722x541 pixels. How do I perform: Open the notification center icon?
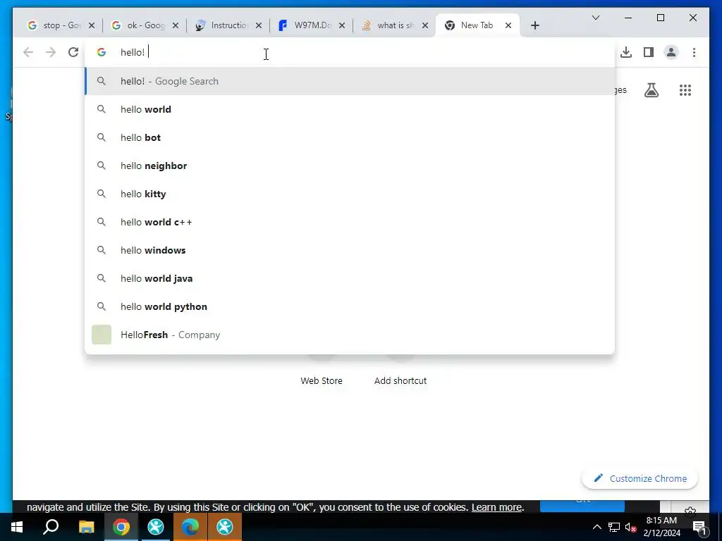pos(700,527)
